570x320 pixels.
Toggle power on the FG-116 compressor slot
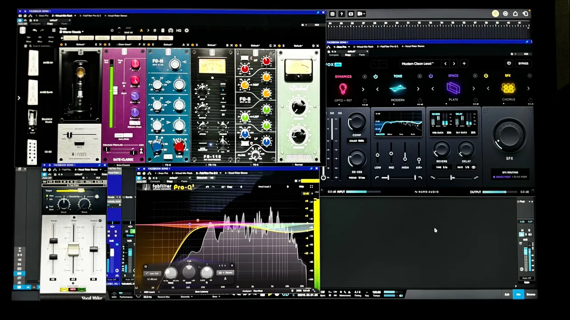(x=192, y=45)
